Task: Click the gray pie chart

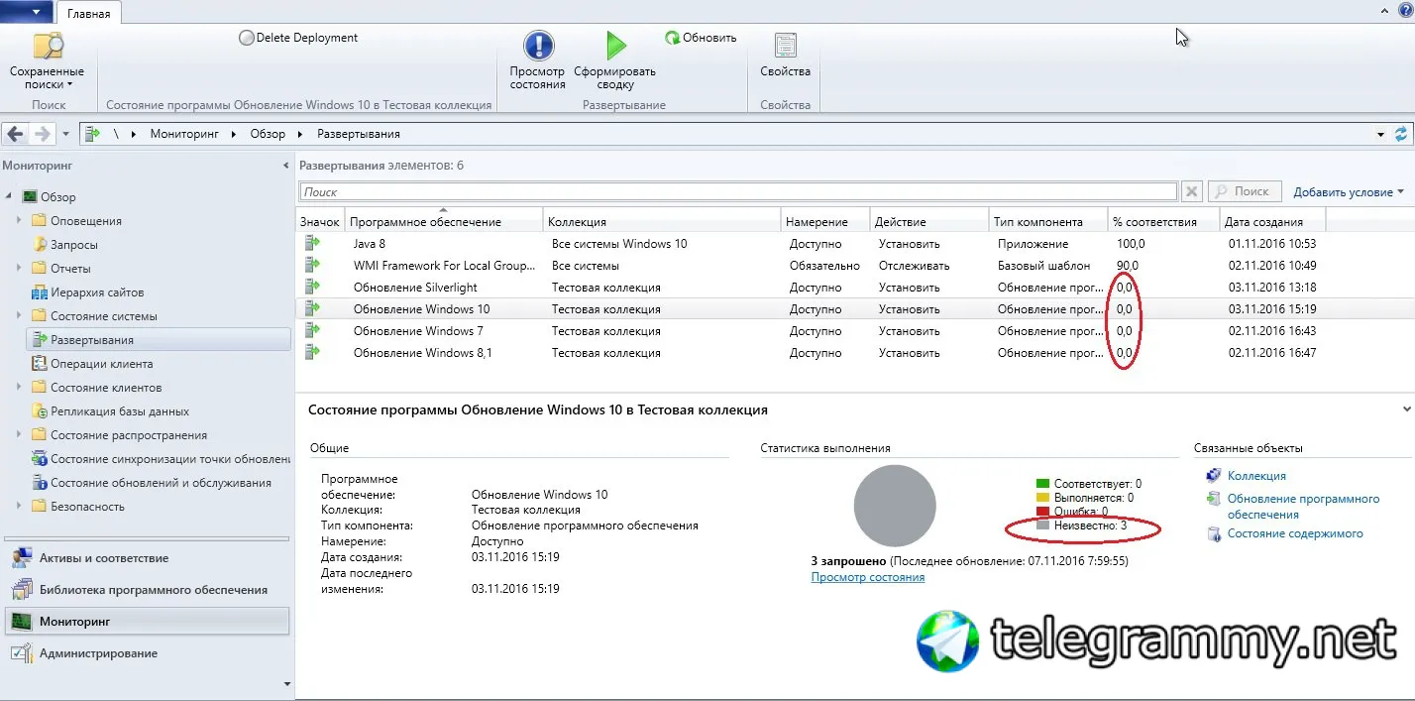Action: pos(895,507)
